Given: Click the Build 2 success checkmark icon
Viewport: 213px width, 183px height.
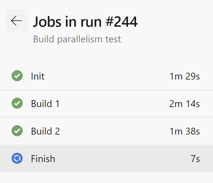Looking at the screenshot, I should [17, 131].
